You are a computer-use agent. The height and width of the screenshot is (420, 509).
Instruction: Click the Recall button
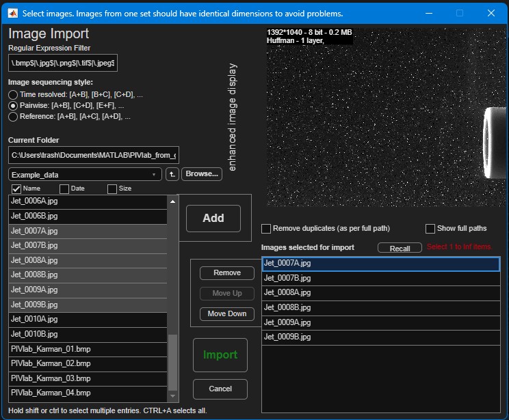tap(400, 248)
